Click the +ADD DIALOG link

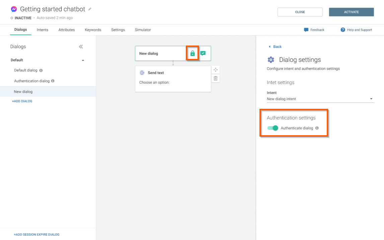pyautogui.click(x=22, y=101)
